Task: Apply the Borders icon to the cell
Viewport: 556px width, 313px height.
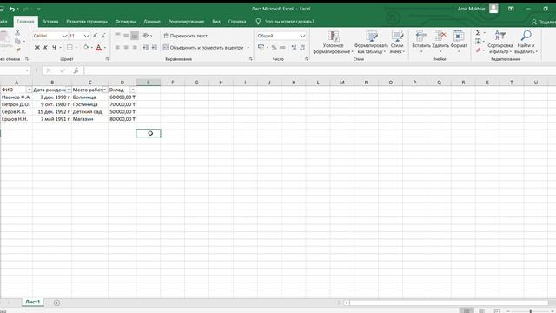Action: click(69, 47)
